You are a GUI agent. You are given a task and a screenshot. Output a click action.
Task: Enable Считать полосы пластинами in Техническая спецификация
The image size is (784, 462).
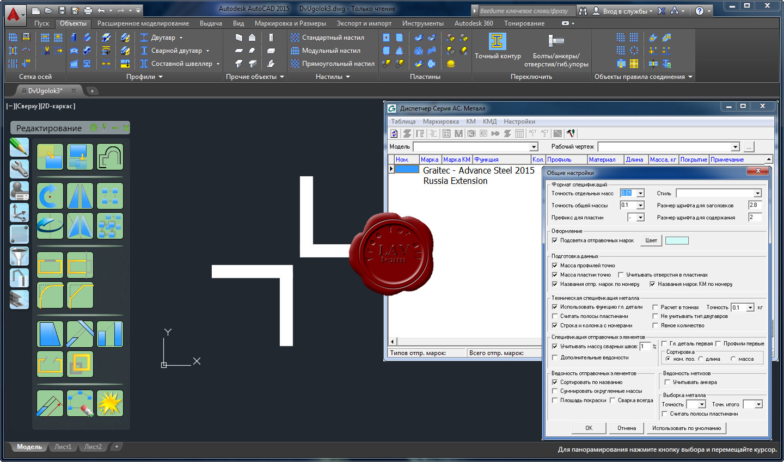[x=555, y=316]
